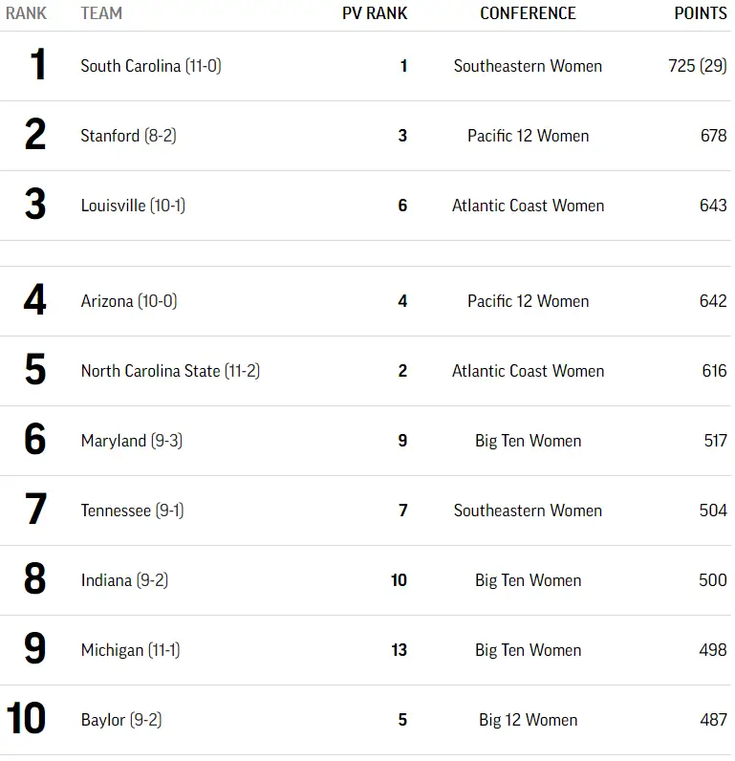Select the Louisville (10-1) team entry
Image resolution: width=735 pixels, height=761 pixels.
click(133, 206)
